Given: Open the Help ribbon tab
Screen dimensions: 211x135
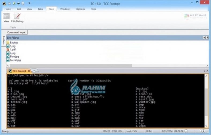Looking at the screenshot, I should pos(93,9).
